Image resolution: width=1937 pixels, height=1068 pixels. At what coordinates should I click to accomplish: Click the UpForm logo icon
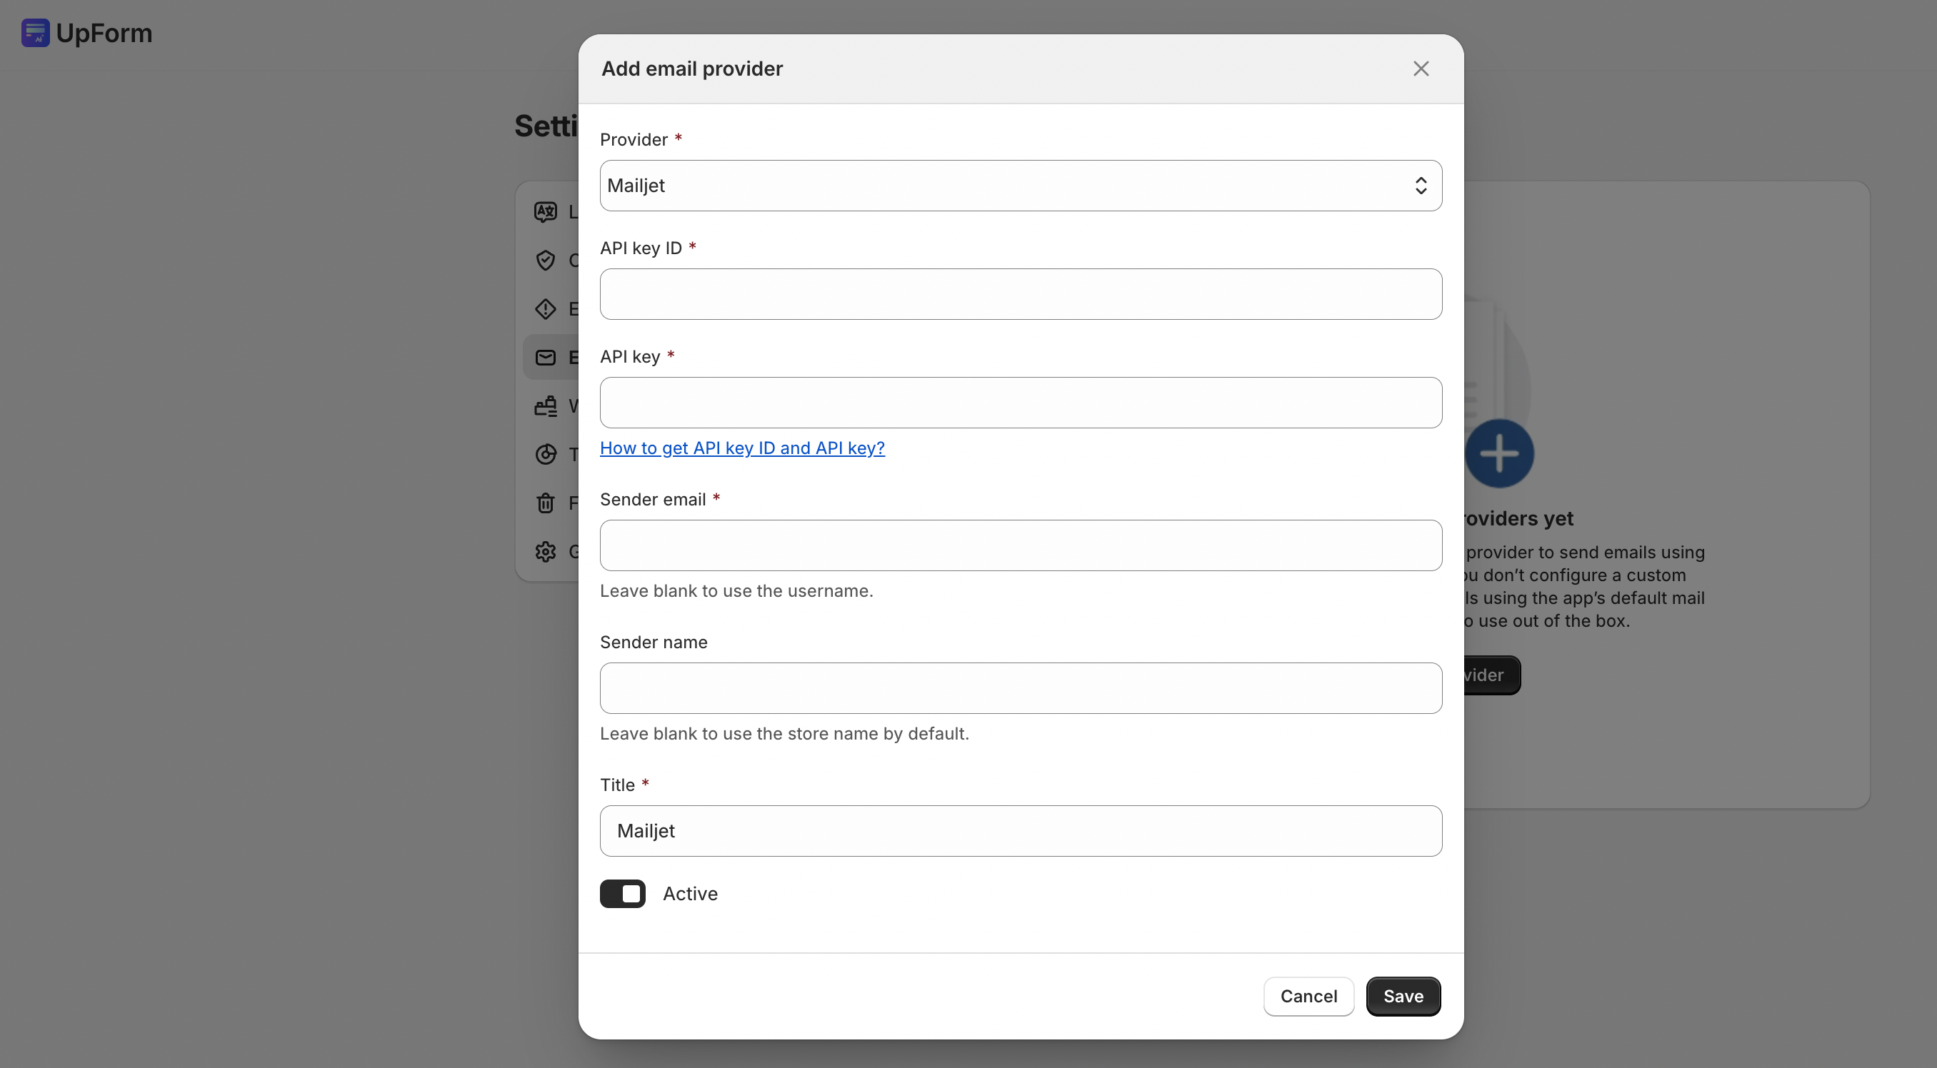tap(35, 33)
